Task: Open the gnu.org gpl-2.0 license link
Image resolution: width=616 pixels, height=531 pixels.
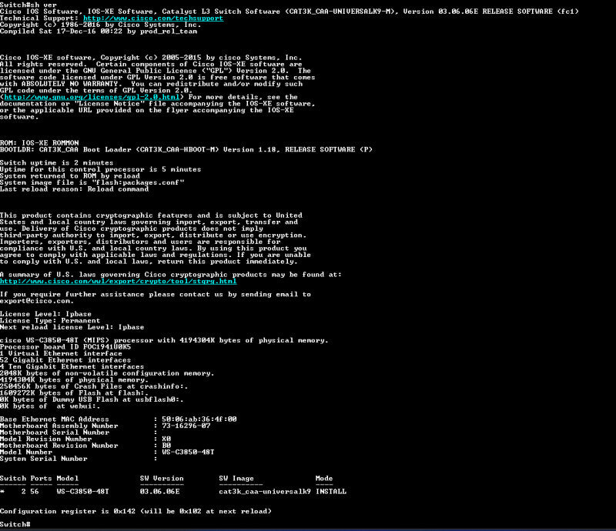Action: point(92,97)
